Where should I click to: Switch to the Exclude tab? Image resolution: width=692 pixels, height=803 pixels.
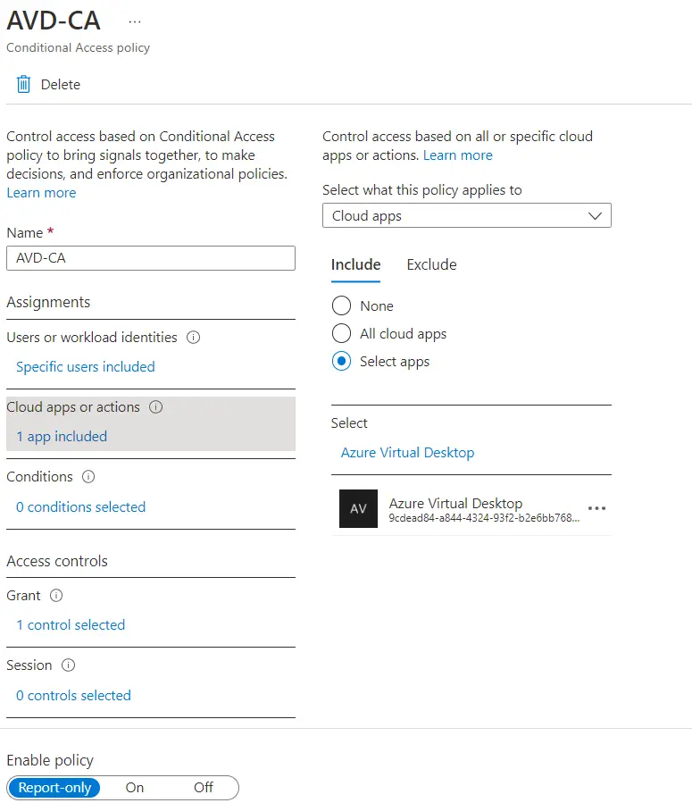(431, 264)
